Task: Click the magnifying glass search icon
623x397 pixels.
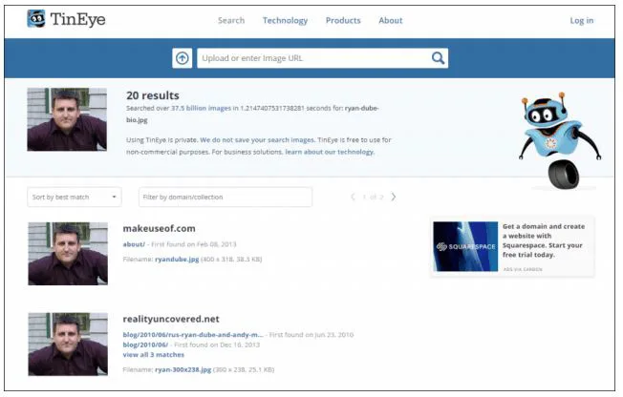Action: pyautogui.click(x=438, y=58)
